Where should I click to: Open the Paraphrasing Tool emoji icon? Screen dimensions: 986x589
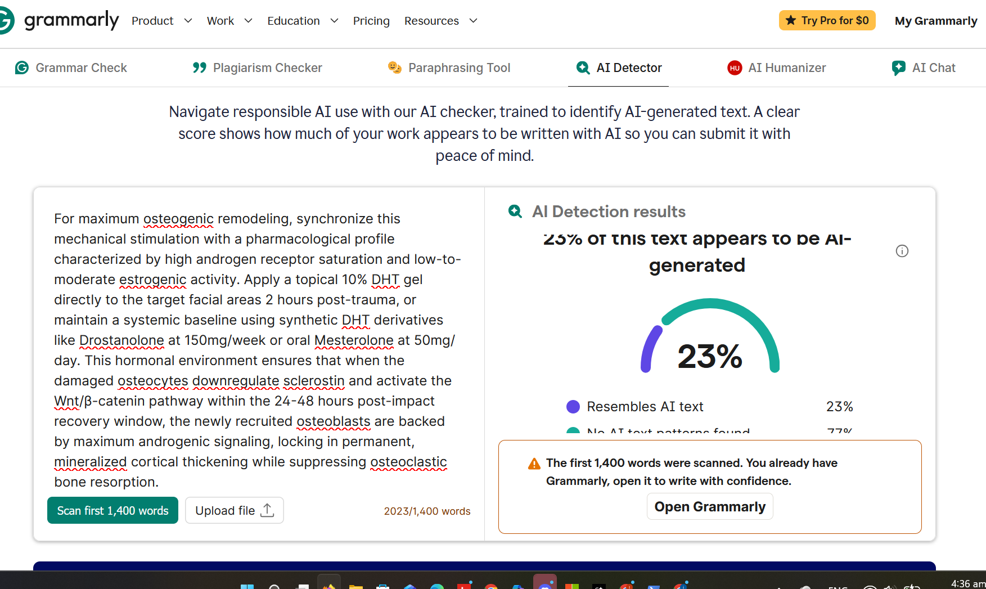pyautogui.click(x=395, y=68)
